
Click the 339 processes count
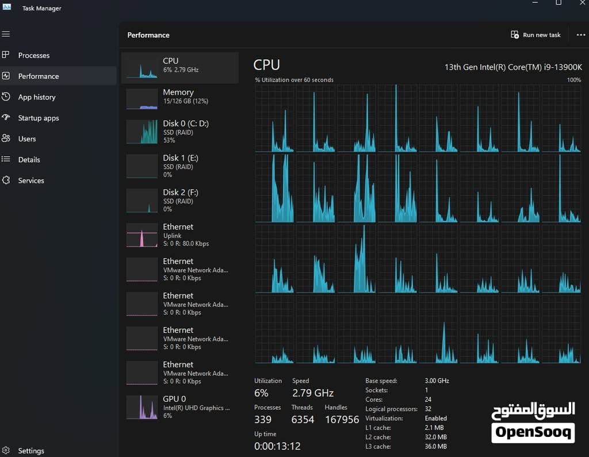262,420
